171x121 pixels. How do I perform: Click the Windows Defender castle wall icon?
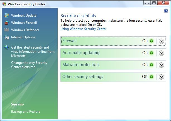pyautogui.click(x=6, y=30)
